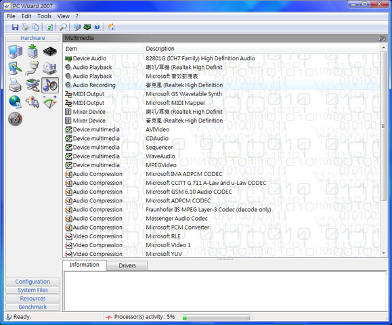Click the Hardware section button
The height and width of the screenshot is (325, 392).
[32, 38]
